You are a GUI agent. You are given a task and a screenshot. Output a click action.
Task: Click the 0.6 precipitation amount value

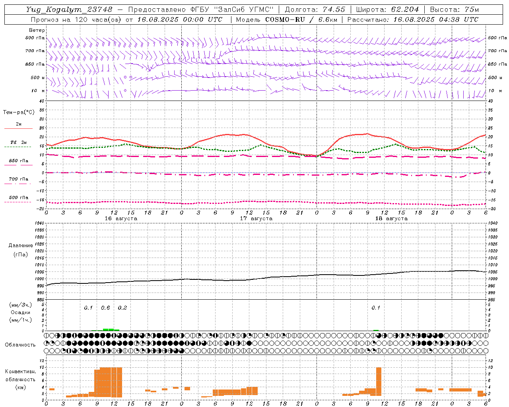105,308
